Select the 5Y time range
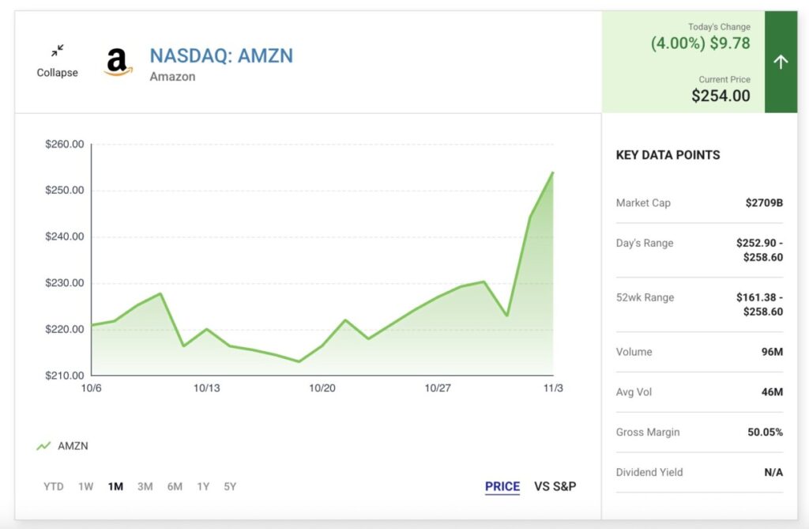Screen dimensions: 809x529 [x=229, y=486]
